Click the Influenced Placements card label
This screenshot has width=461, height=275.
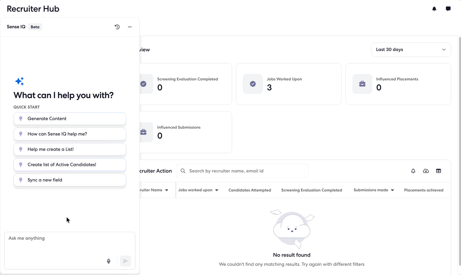(397, 79)
